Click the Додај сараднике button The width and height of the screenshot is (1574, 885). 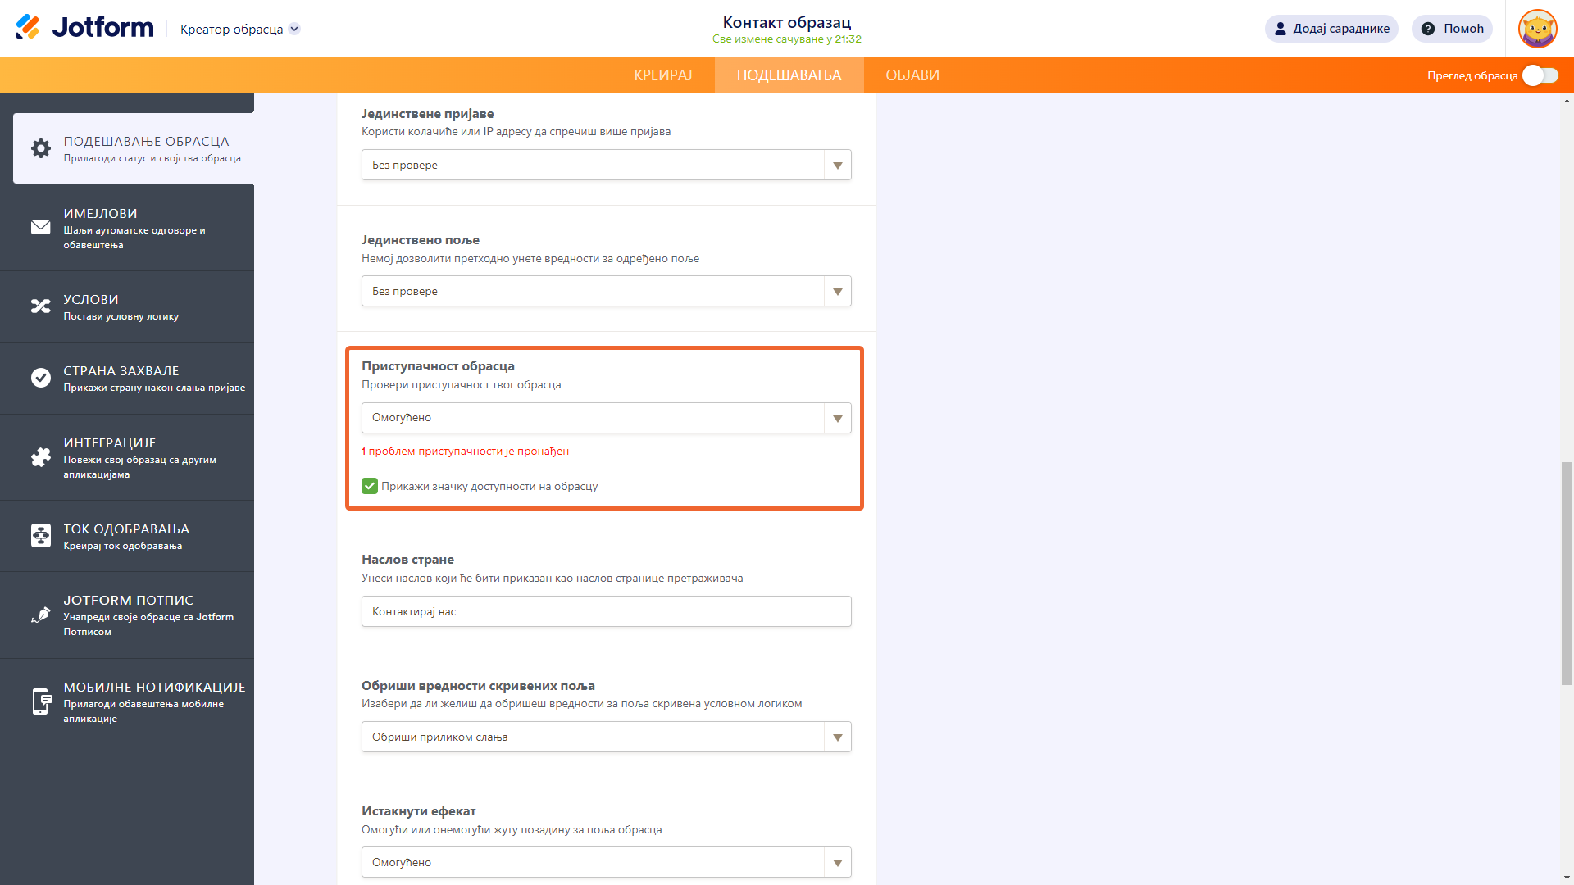[1331, 29]
